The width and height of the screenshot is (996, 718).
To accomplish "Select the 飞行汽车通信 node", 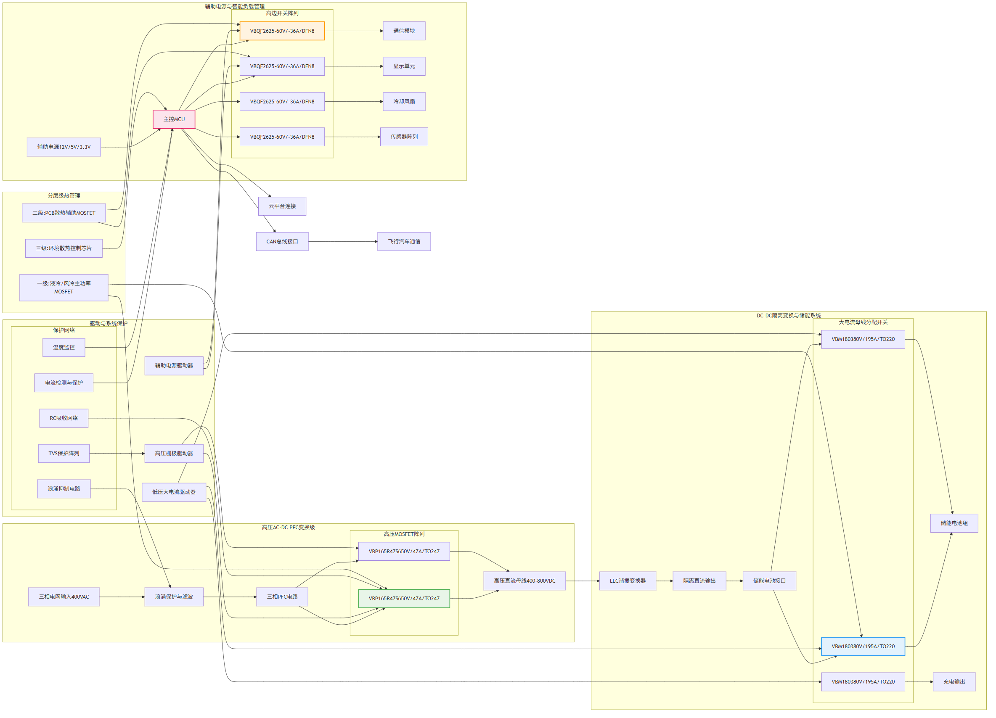I will (404, 242).
